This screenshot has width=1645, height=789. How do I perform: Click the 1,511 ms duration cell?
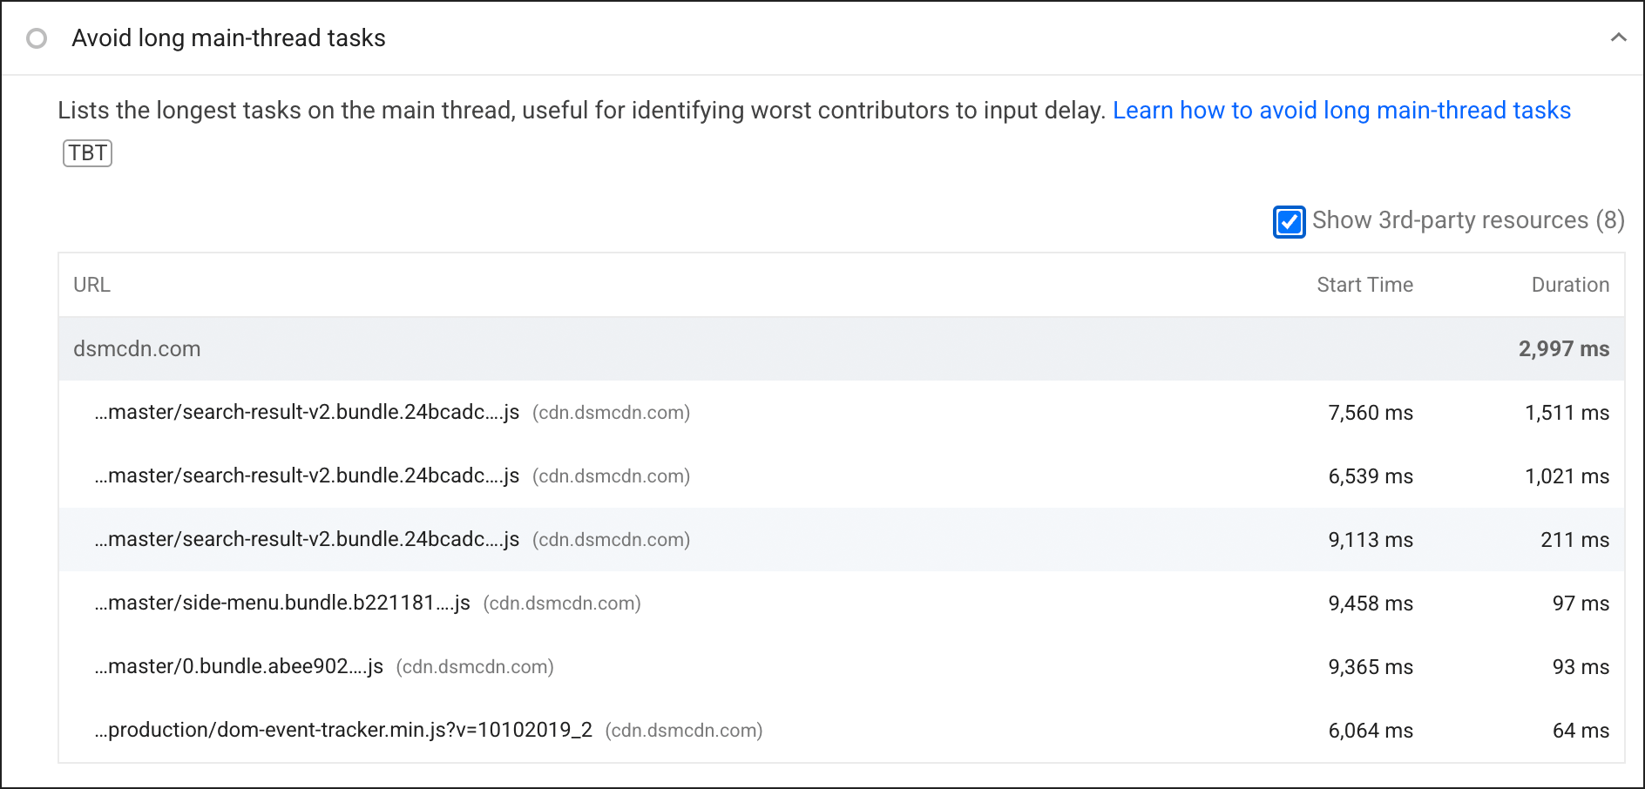tap(1567, 413)
